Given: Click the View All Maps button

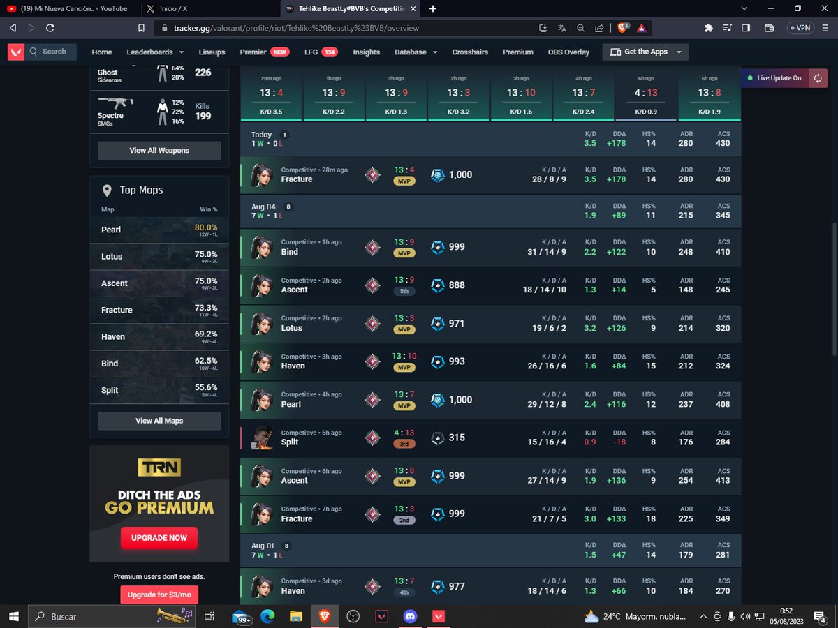Looking at the screenshot, I should [159, 421].
